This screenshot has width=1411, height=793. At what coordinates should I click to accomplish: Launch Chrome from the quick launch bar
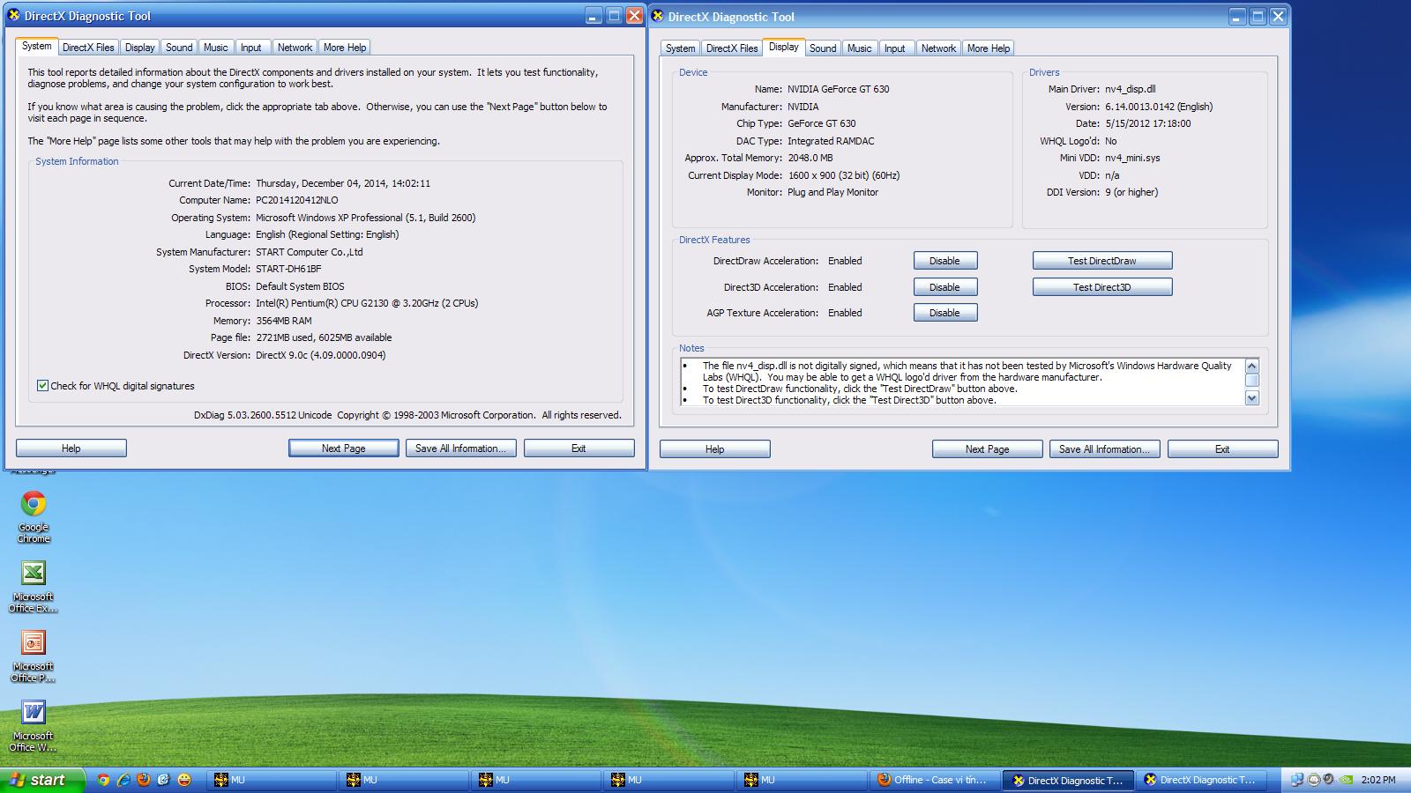(103, 780)
